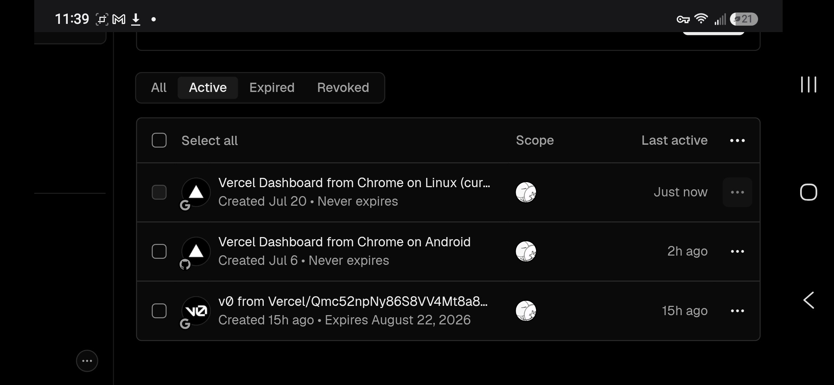Switch to the Revoked tab
834x385 pixels.
click(x=343, y=88)
